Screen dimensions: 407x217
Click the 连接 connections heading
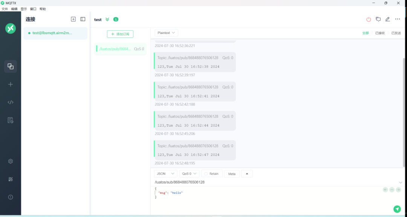[31, 19]
